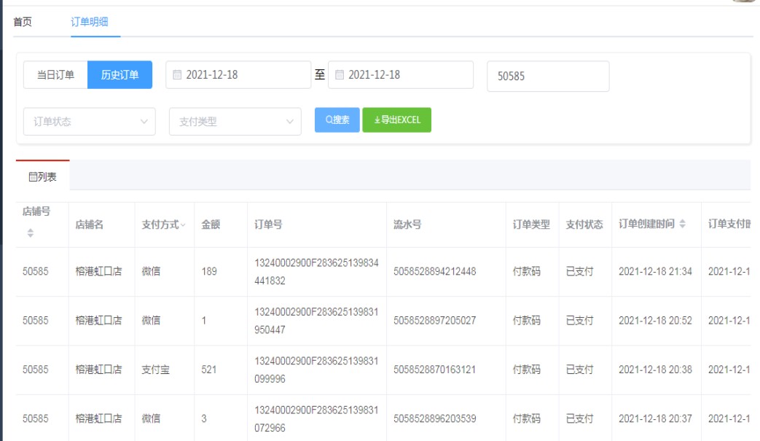Focus the end date 2021-12-18 input
Screen dimensions: 760x441
tap(407, 75)
